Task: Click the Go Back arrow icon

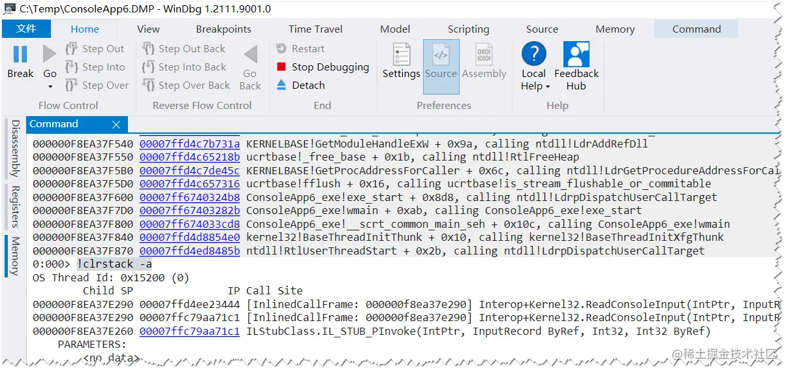Action: pyautogui.click(x=250, y=54)
